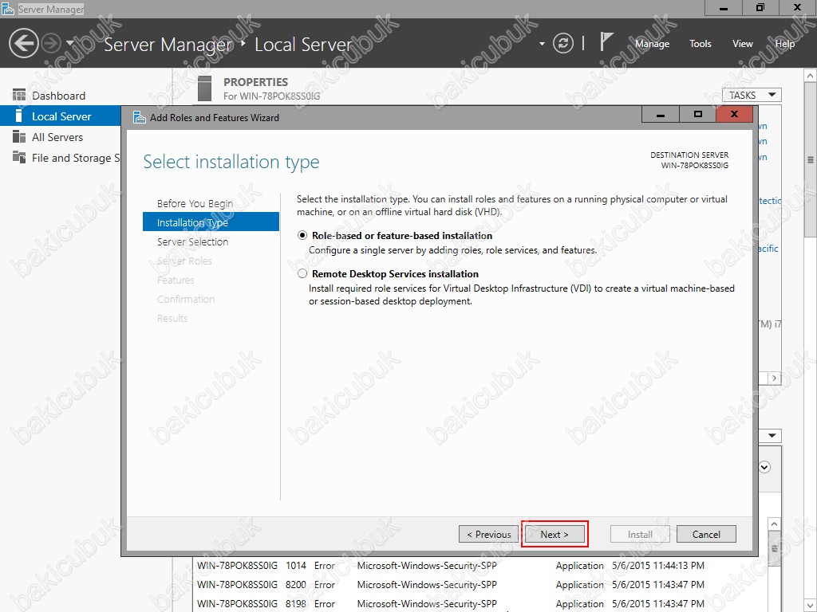The width and height of the screenshot is (817, 612).
Task: Click the Local Server breadcrumb in the header
Action: 303,45
